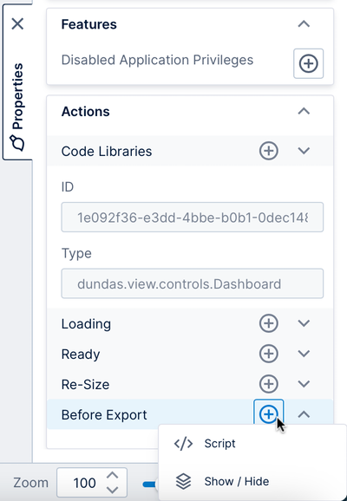Expand the Code Libraries row

point(304,151)
